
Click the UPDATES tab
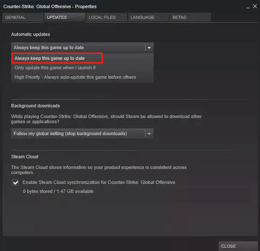65,17
